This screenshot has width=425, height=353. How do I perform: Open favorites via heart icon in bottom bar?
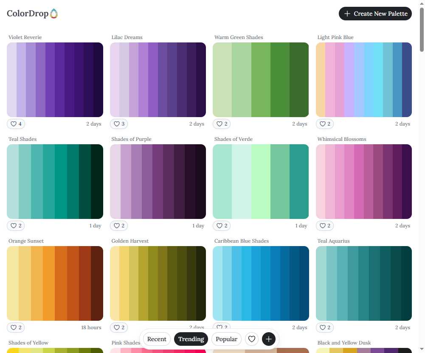(252, 339)
